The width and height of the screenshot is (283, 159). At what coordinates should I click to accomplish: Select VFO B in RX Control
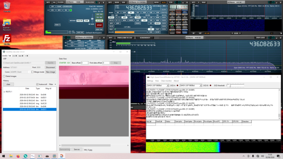pos(111,20)
